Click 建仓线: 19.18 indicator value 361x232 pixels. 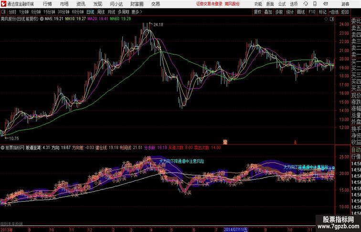[x=107, y=148]
